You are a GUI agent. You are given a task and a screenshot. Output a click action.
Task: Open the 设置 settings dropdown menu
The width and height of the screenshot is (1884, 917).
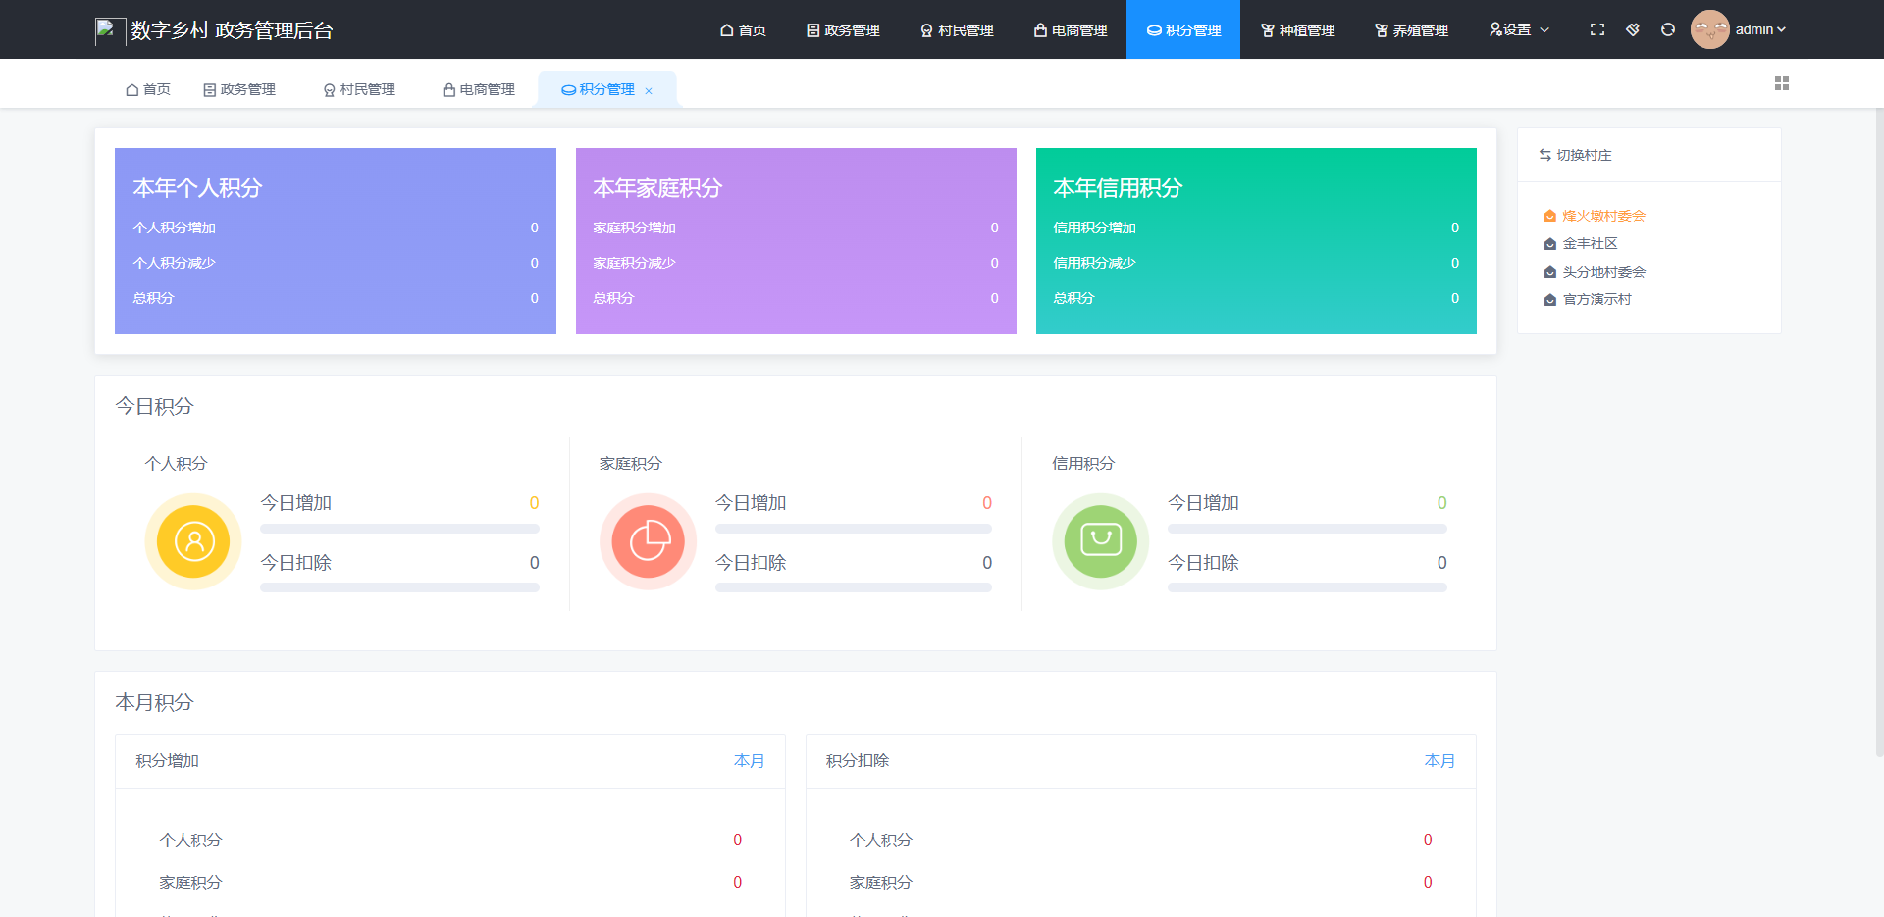pos(1519,29)
